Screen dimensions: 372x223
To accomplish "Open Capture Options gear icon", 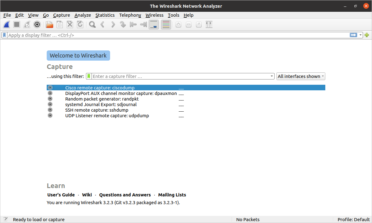I will point(37,24).
